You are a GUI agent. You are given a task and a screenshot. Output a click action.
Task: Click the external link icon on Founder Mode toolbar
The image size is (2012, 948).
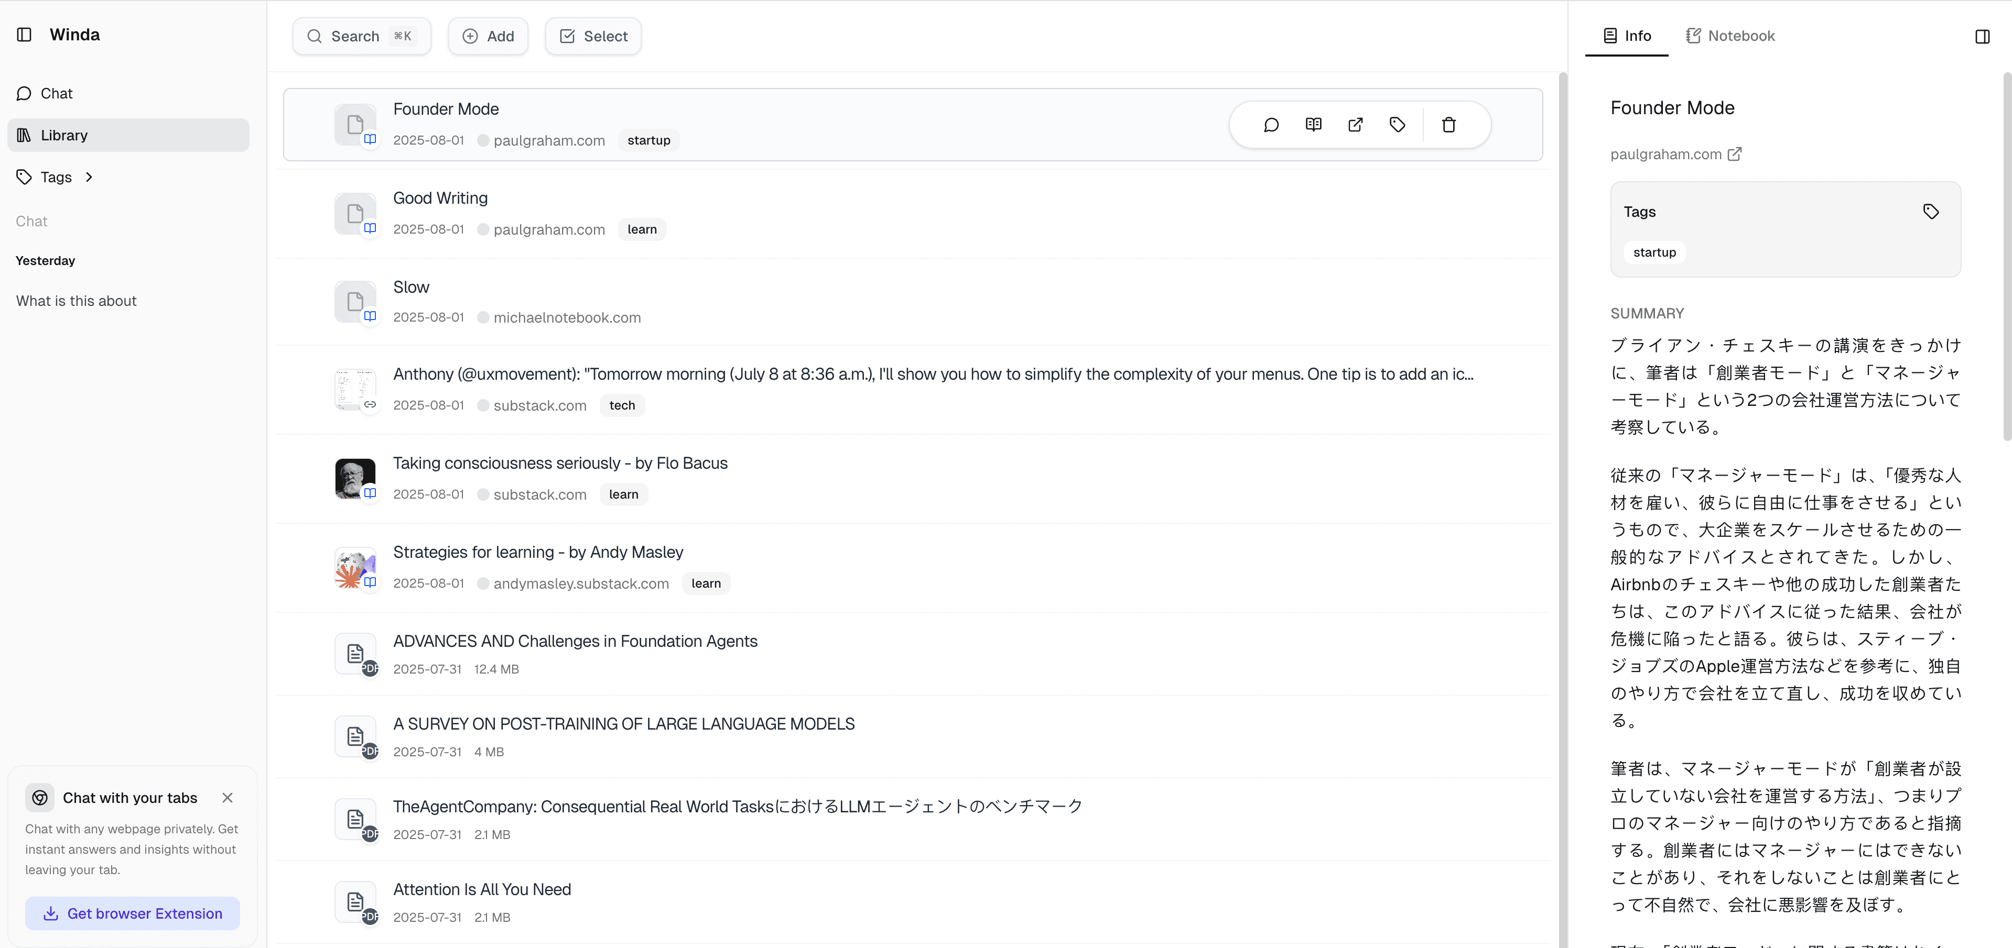pyautogui.click(x=1355, y=124)
